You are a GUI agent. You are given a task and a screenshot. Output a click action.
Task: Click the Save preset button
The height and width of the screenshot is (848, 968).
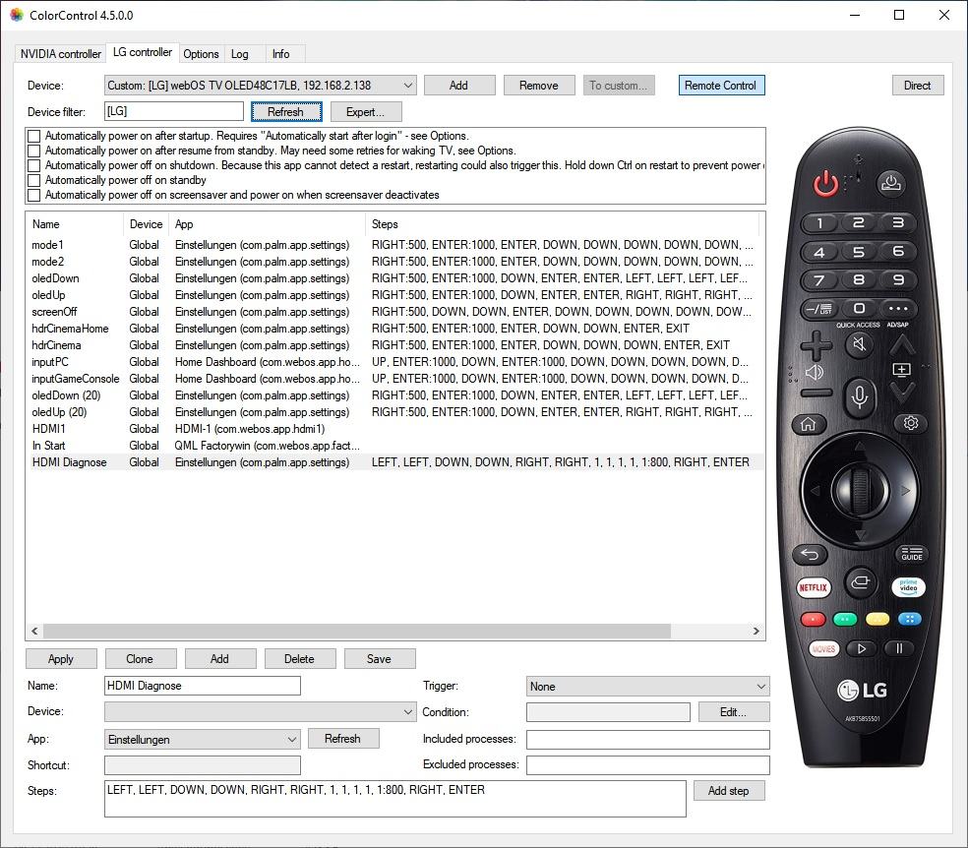click(x=379, y=658)
